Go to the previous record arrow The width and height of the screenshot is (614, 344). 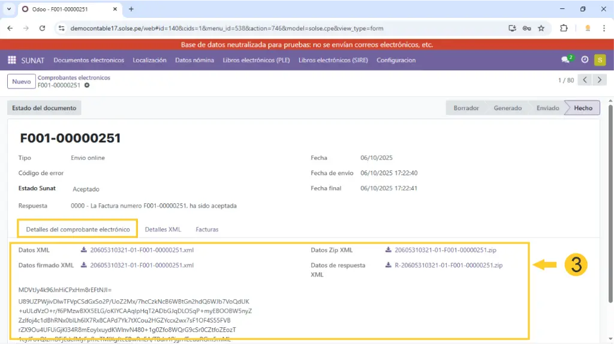point(585,80)
